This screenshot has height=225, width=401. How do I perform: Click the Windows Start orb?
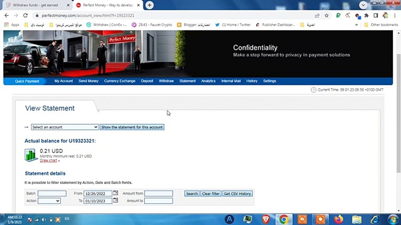(x=393, y=219)
